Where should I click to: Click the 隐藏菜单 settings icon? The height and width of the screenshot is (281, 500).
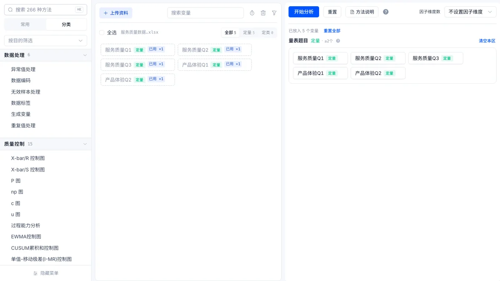(35, 273)
